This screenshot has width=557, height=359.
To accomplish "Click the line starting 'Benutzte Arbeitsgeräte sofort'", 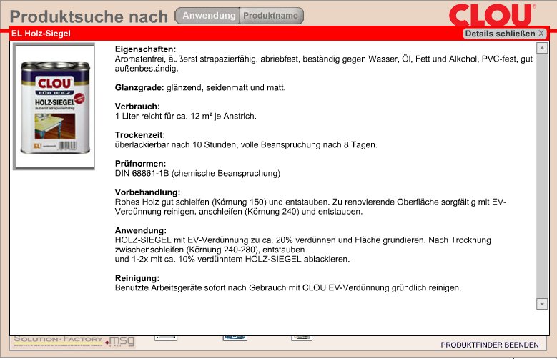I will pos(288,288).
